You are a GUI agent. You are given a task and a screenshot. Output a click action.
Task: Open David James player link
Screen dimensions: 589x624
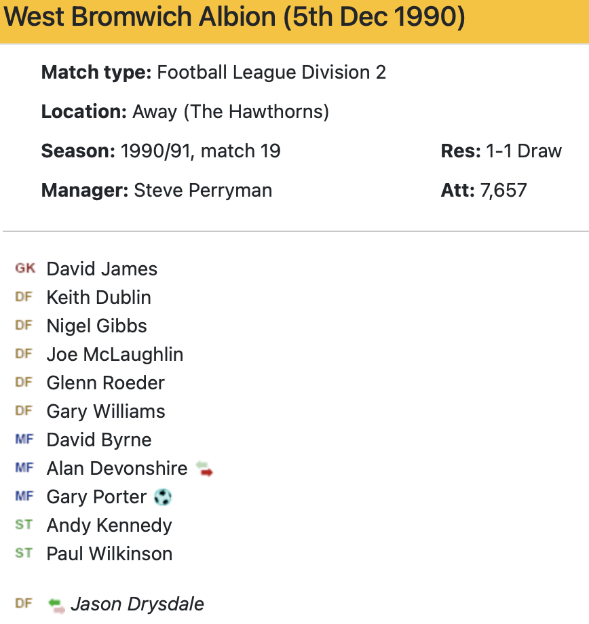pos(102,269)
